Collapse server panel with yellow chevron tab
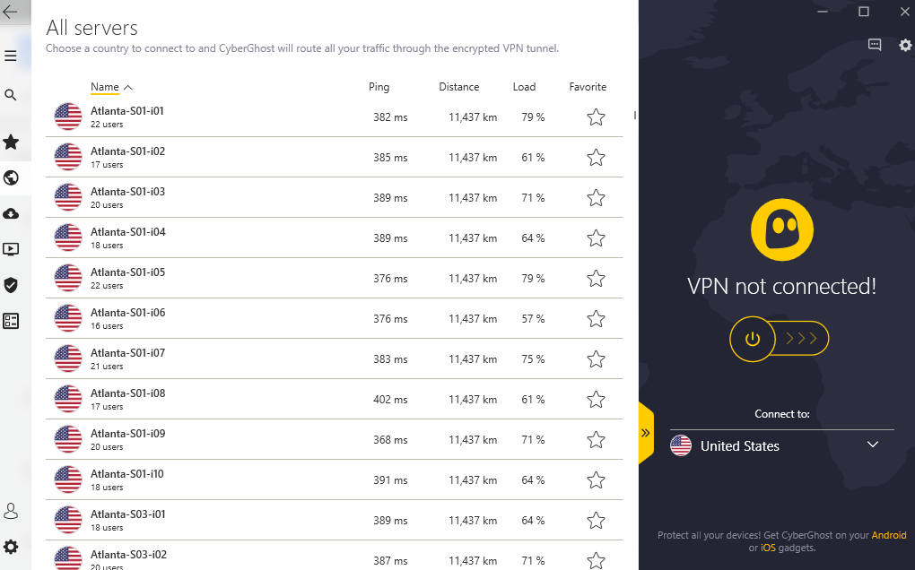The image size is (915, 570). [645, 433]
